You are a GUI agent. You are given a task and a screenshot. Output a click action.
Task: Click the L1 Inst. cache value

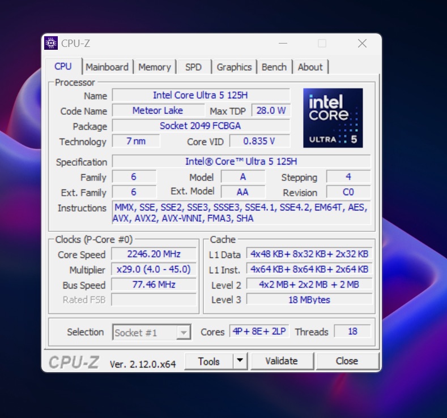pyautogui.click(x=309, y=269)
